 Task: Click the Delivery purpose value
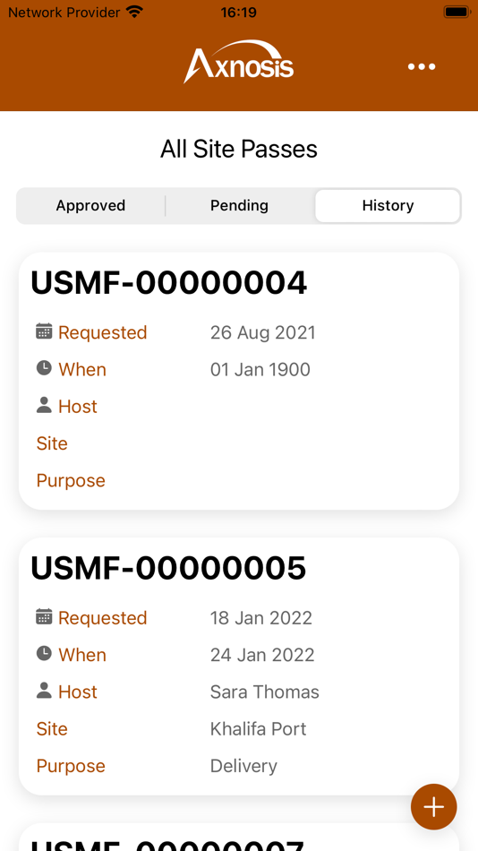243,766
